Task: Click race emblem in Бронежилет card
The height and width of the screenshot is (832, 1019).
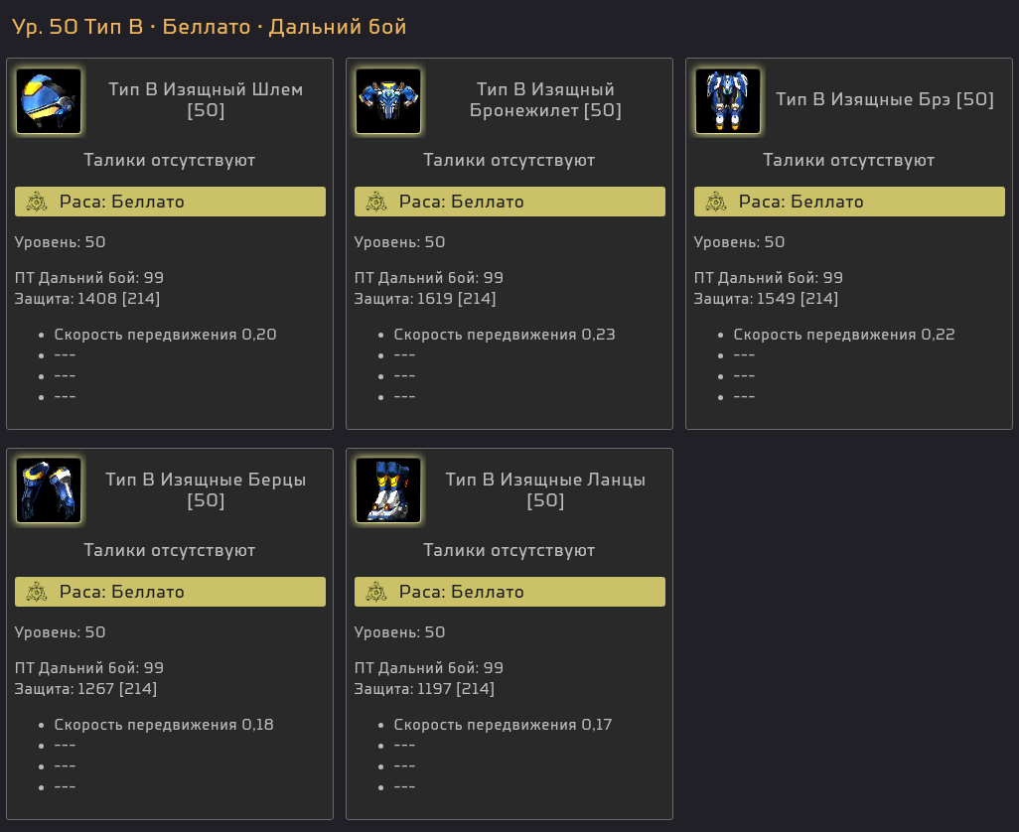Action: tap(376, 202)
